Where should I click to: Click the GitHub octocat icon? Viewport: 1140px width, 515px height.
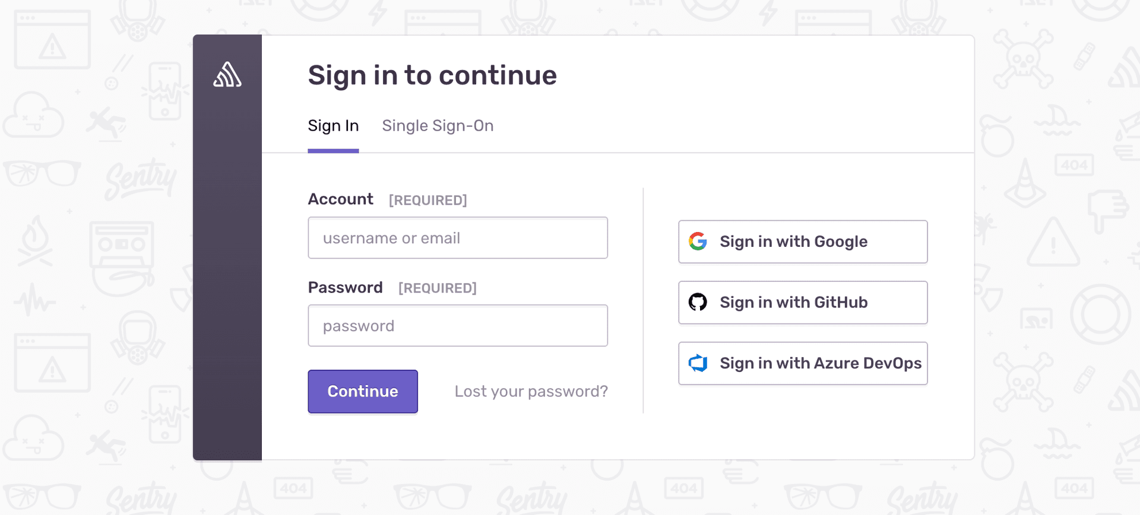point(698,302)
